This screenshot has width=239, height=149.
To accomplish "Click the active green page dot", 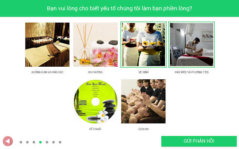I will pos(40,142).
